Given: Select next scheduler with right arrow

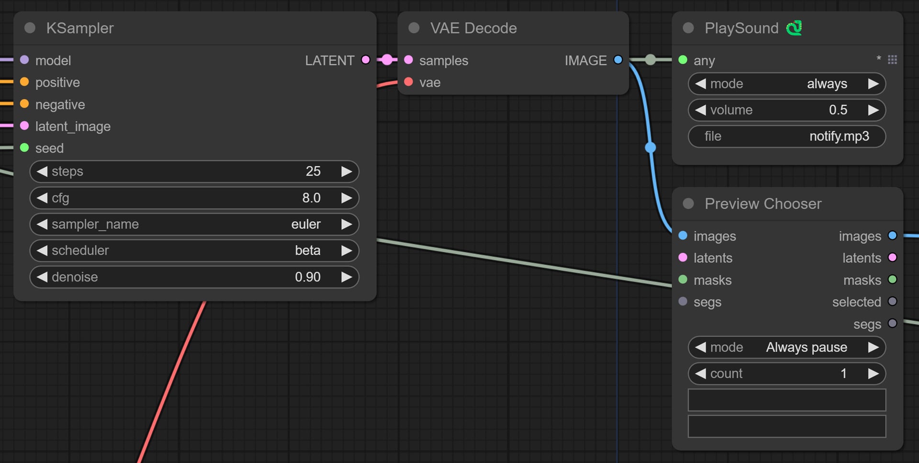Looking at the screenshot, I should click(x=347, y=250).
